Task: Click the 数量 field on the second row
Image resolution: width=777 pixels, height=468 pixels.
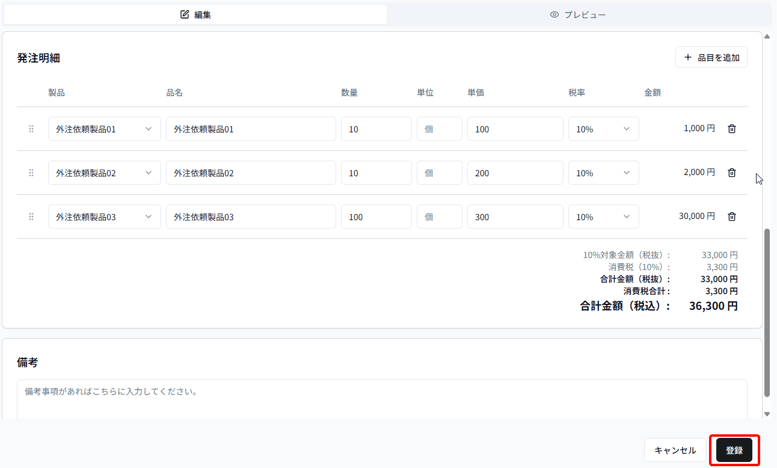Action: coord(376,172)
